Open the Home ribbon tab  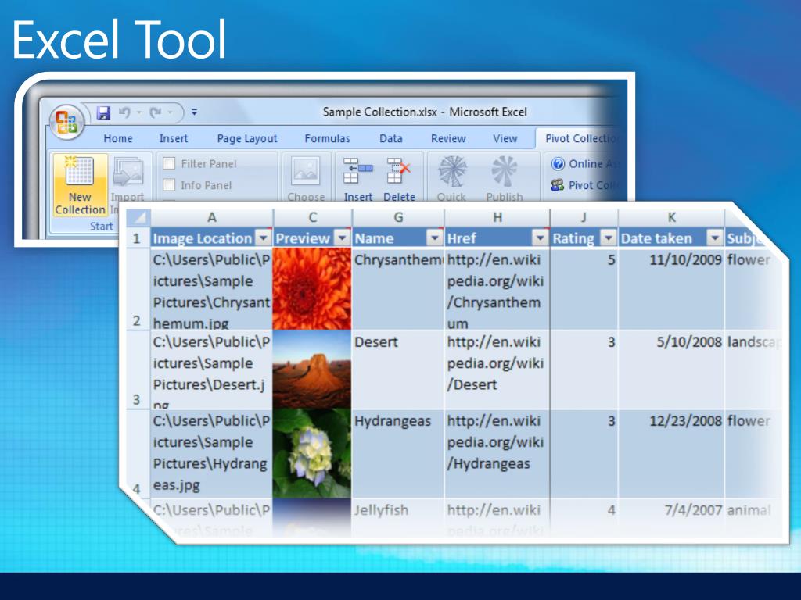118,138
